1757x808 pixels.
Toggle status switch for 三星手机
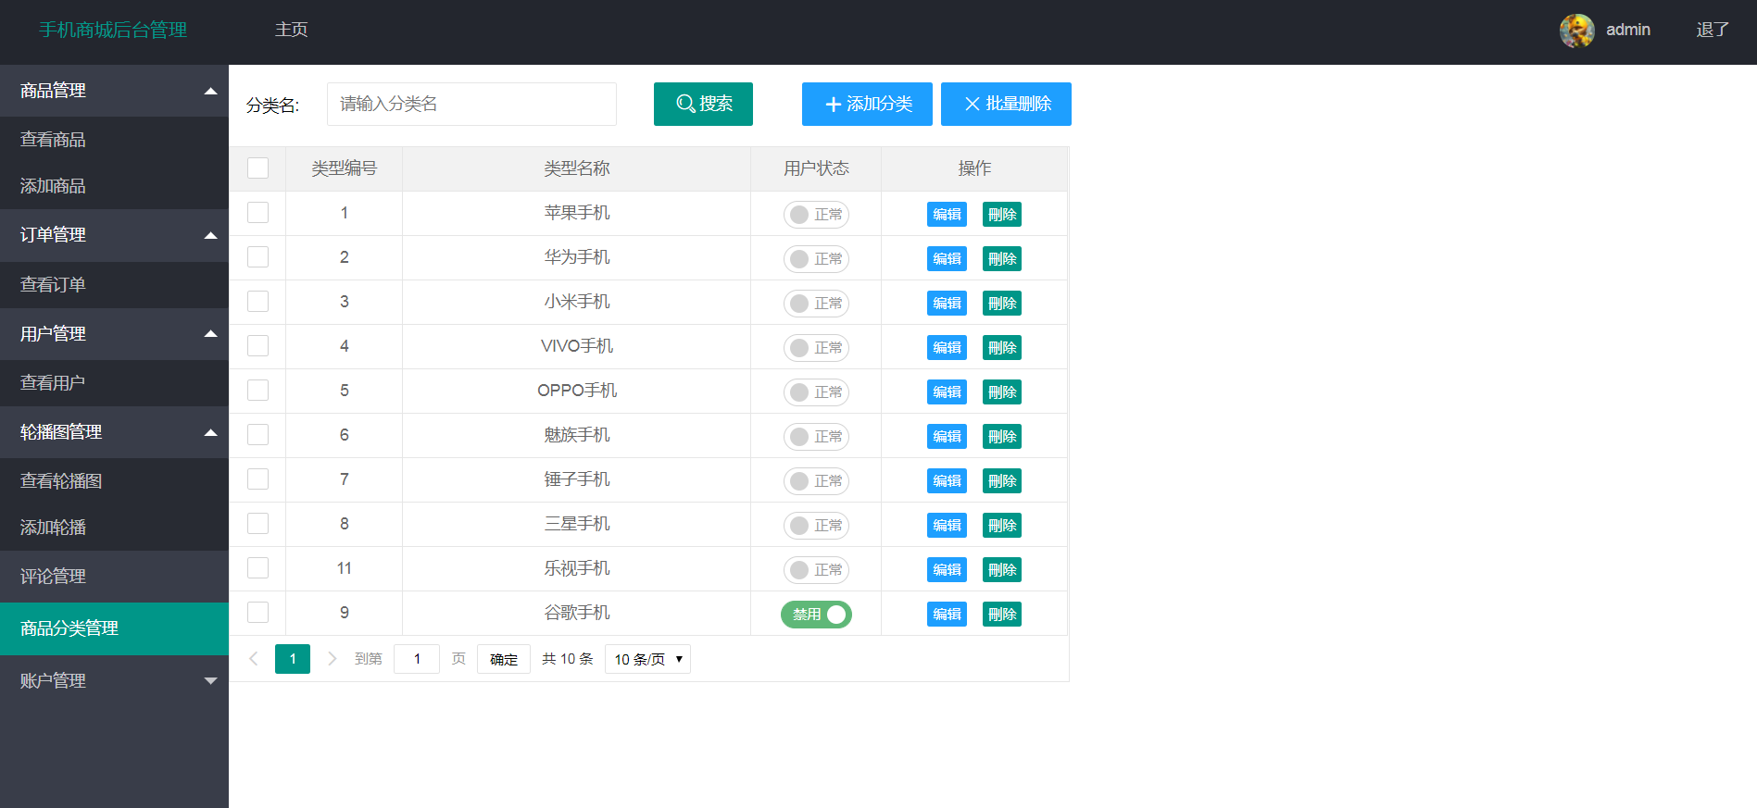[x=816, y=526]
